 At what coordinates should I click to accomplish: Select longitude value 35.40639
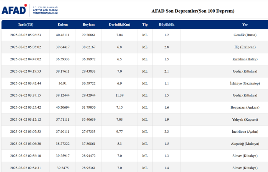tap(88, 120)
